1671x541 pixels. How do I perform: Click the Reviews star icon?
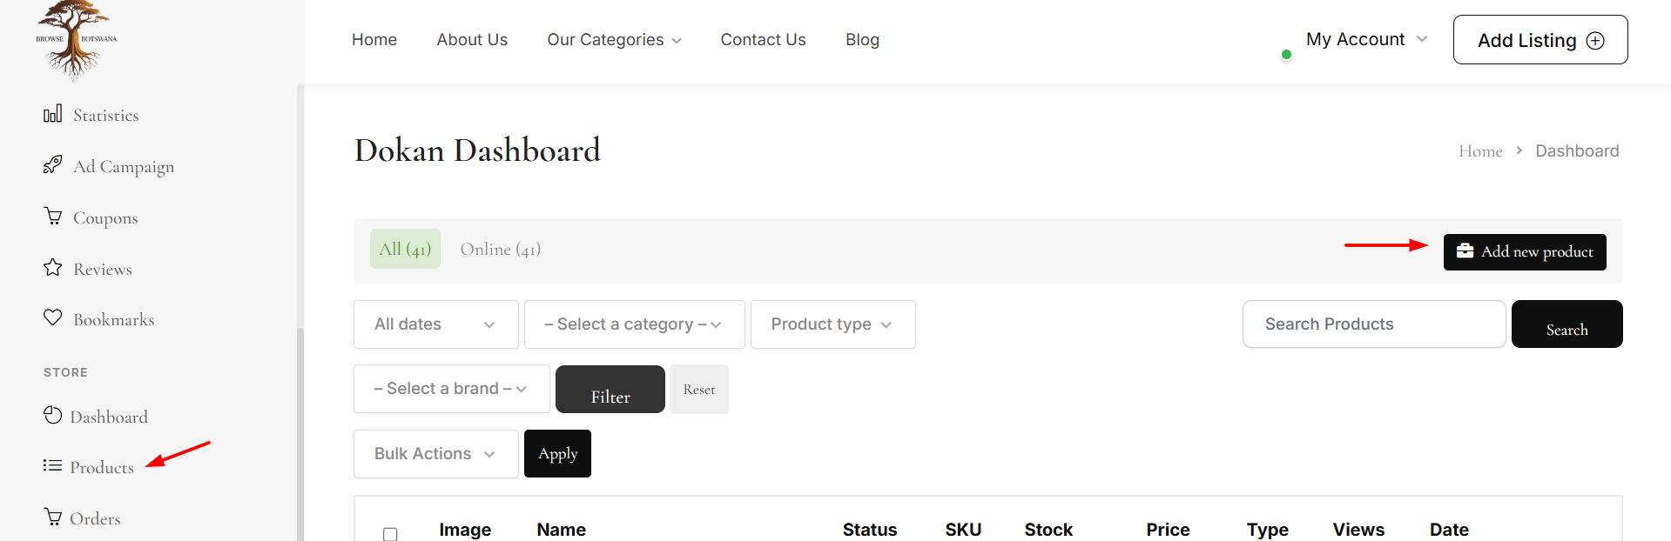click(52, 267)
